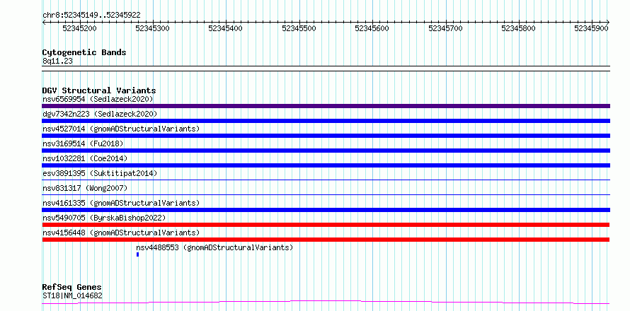The height and width of the screenshot is (311, 630).
Task: Click the blue nsv4527014 variant bar
Action: (x=326, y=136)
